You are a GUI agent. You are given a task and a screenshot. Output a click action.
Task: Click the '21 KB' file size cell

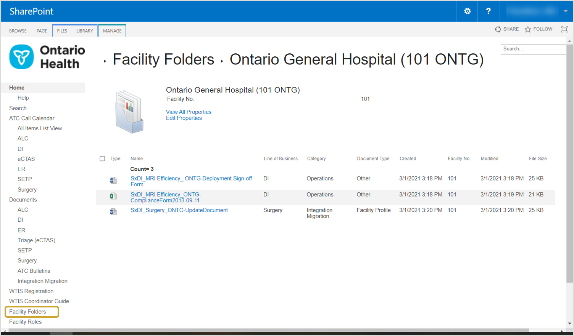tap(536, 194)
